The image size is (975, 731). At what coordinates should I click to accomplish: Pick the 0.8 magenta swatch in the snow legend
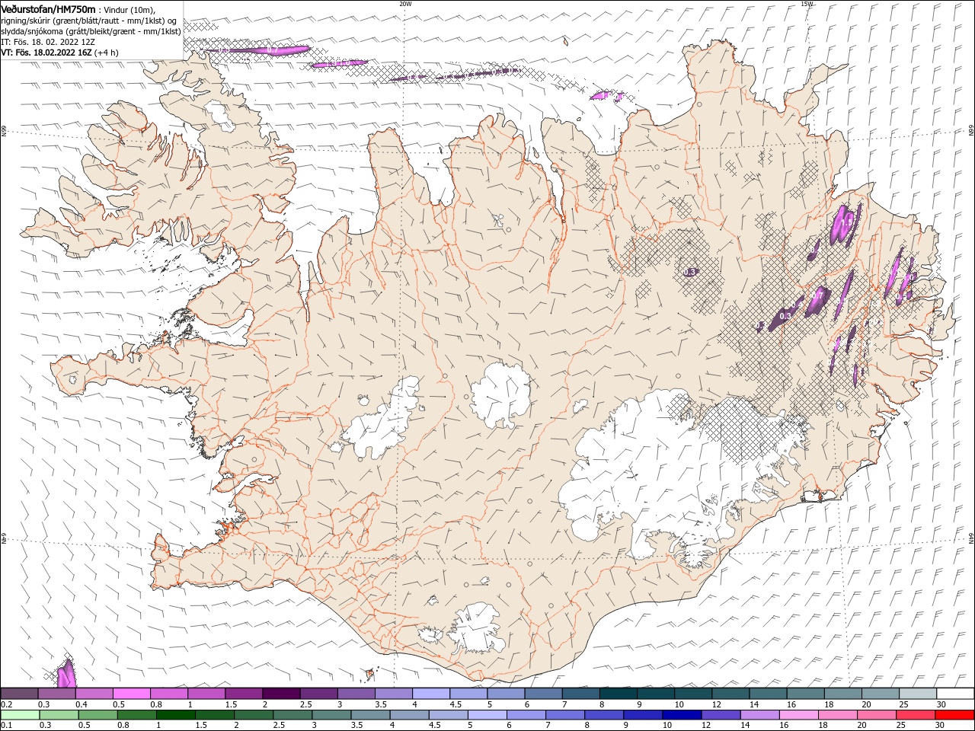pos(169,694)
